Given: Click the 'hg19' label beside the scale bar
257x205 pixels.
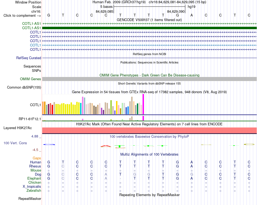Looking at the screenshot, I should (x=192, y=7).
